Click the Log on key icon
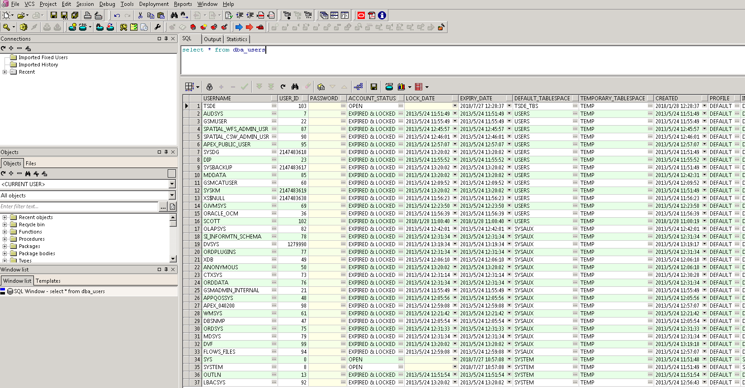Image resolution: width=745 pixels, height=388 pixels. tap(6, 27)
